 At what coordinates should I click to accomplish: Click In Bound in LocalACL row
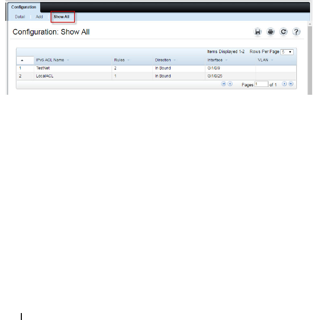pyautogui.click(x=163, y=76)
